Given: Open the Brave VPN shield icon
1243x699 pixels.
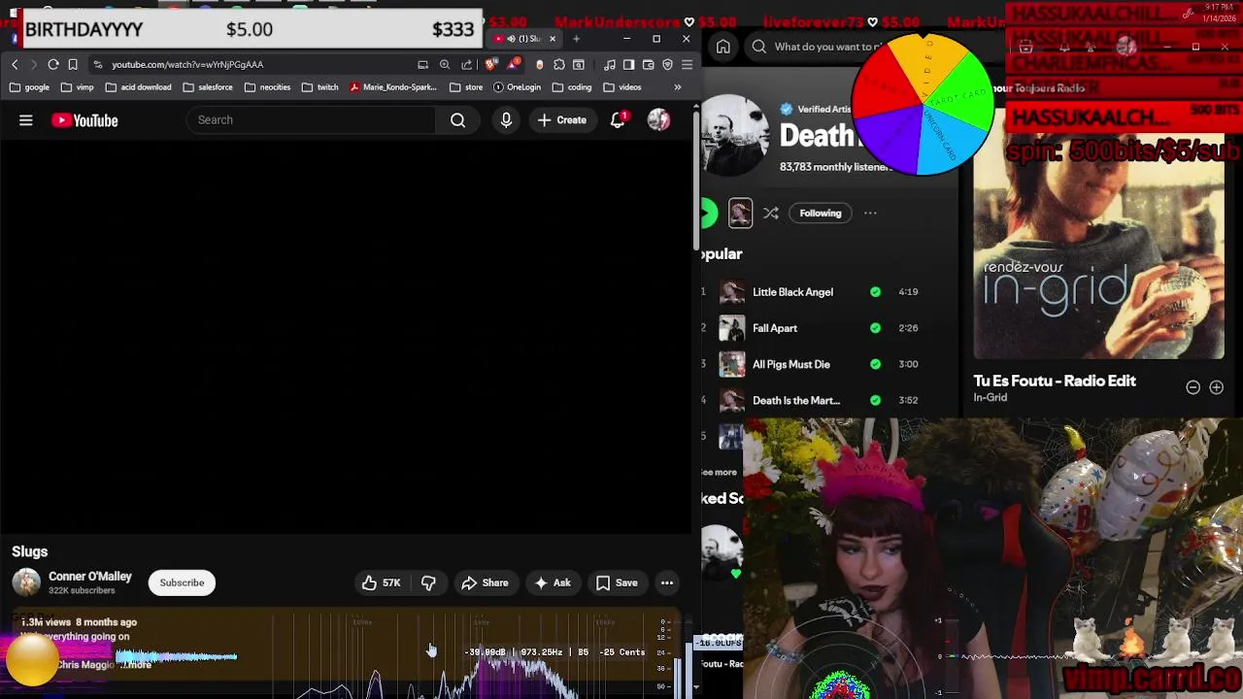Looking at the screenshot, I should pos(667,64).
